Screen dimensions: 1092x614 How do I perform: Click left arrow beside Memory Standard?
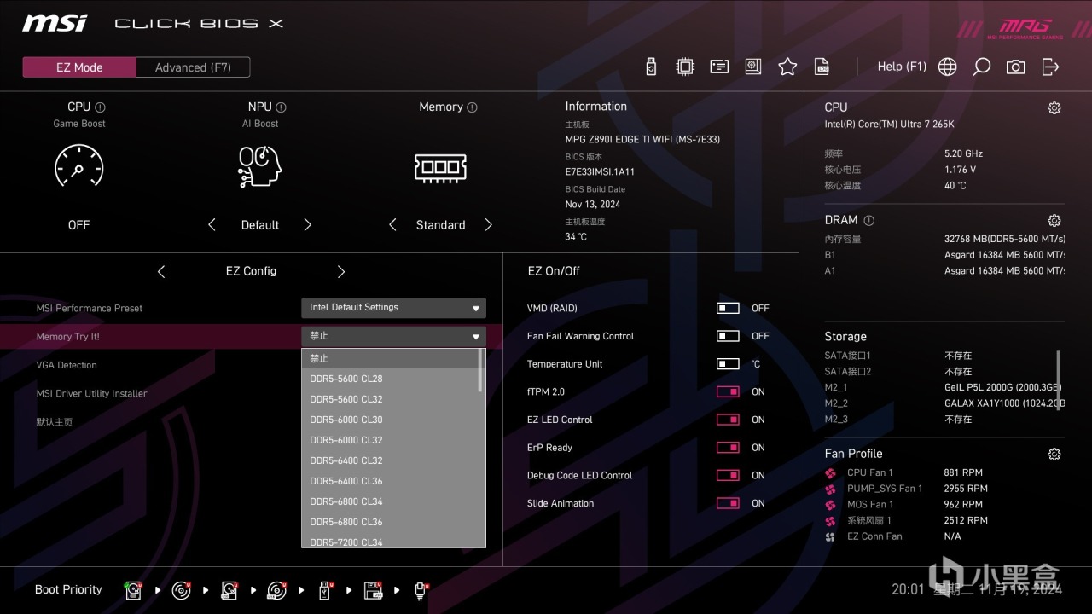[392, 225]
